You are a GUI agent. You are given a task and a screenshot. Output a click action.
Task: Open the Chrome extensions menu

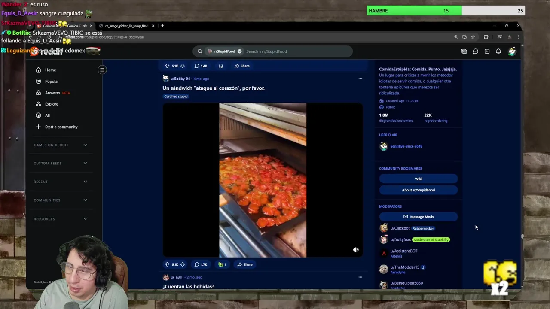(x=486, y=37)
